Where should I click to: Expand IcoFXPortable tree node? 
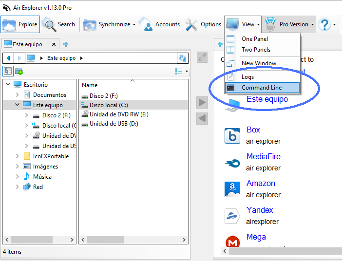coord(18,156)
